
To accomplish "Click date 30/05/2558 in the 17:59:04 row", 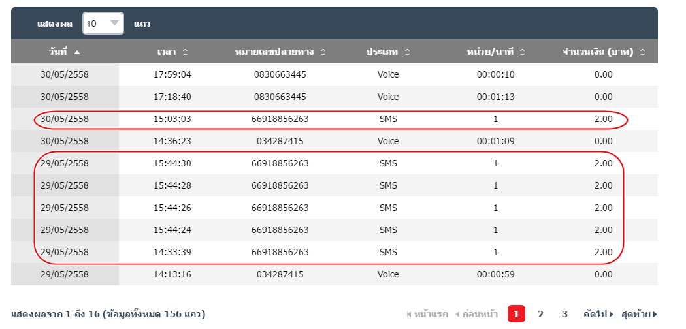I will click(65, 74).
